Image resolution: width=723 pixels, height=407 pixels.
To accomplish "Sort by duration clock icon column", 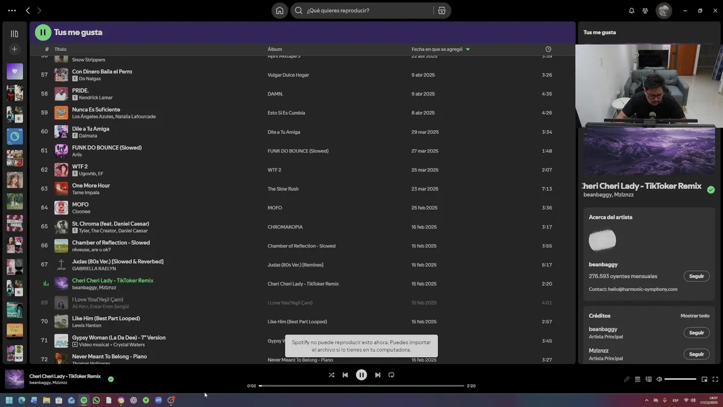I will [548, 49].
